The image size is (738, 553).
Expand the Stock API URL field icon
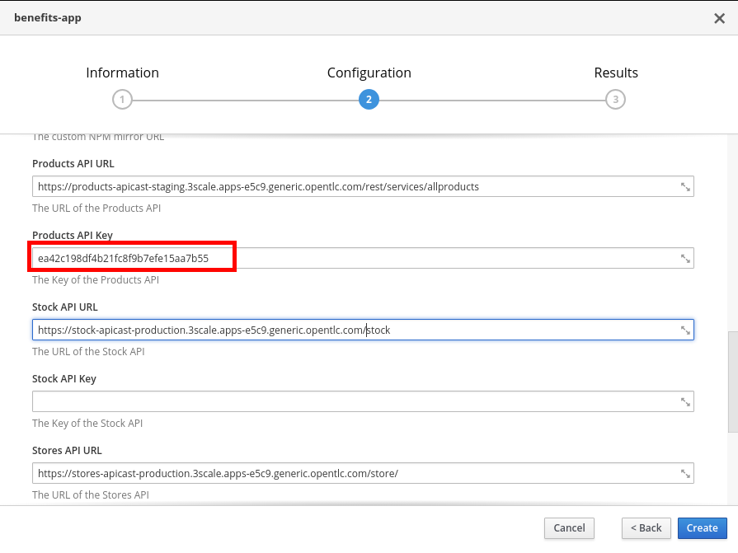(684, 330)
